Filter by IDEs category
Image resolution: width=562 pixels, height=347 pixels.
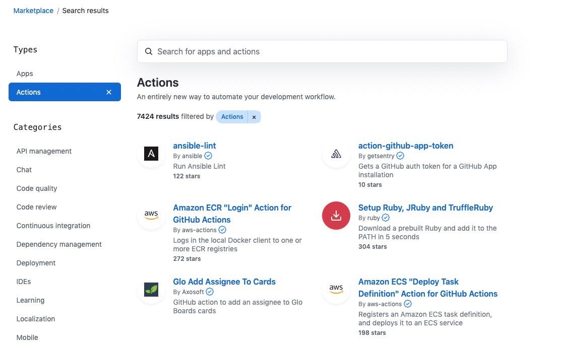[x=24, y=282]
